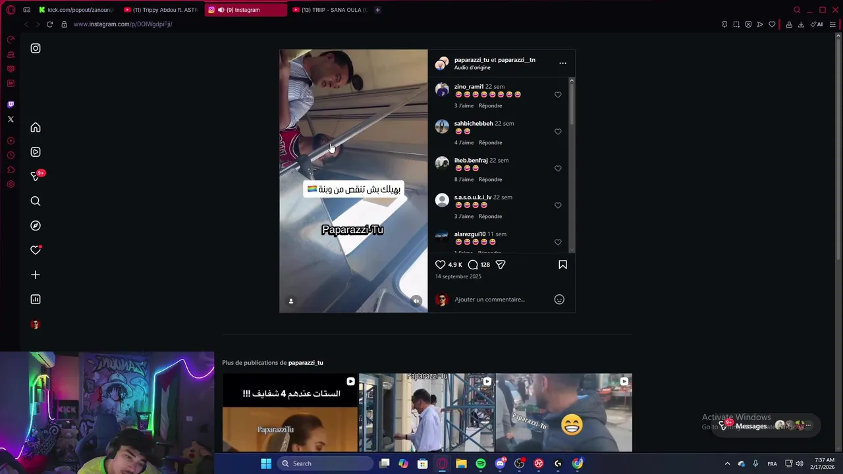Open the post options three-dot menu
The image size is (843, 474).
[562, 63]
